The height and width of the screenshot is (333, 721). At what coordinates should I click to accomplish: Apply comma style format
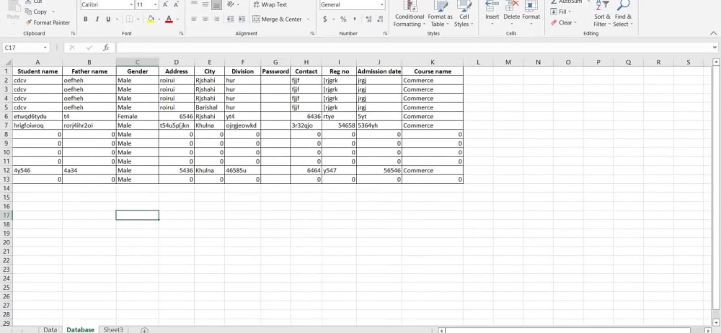(355, 19)
